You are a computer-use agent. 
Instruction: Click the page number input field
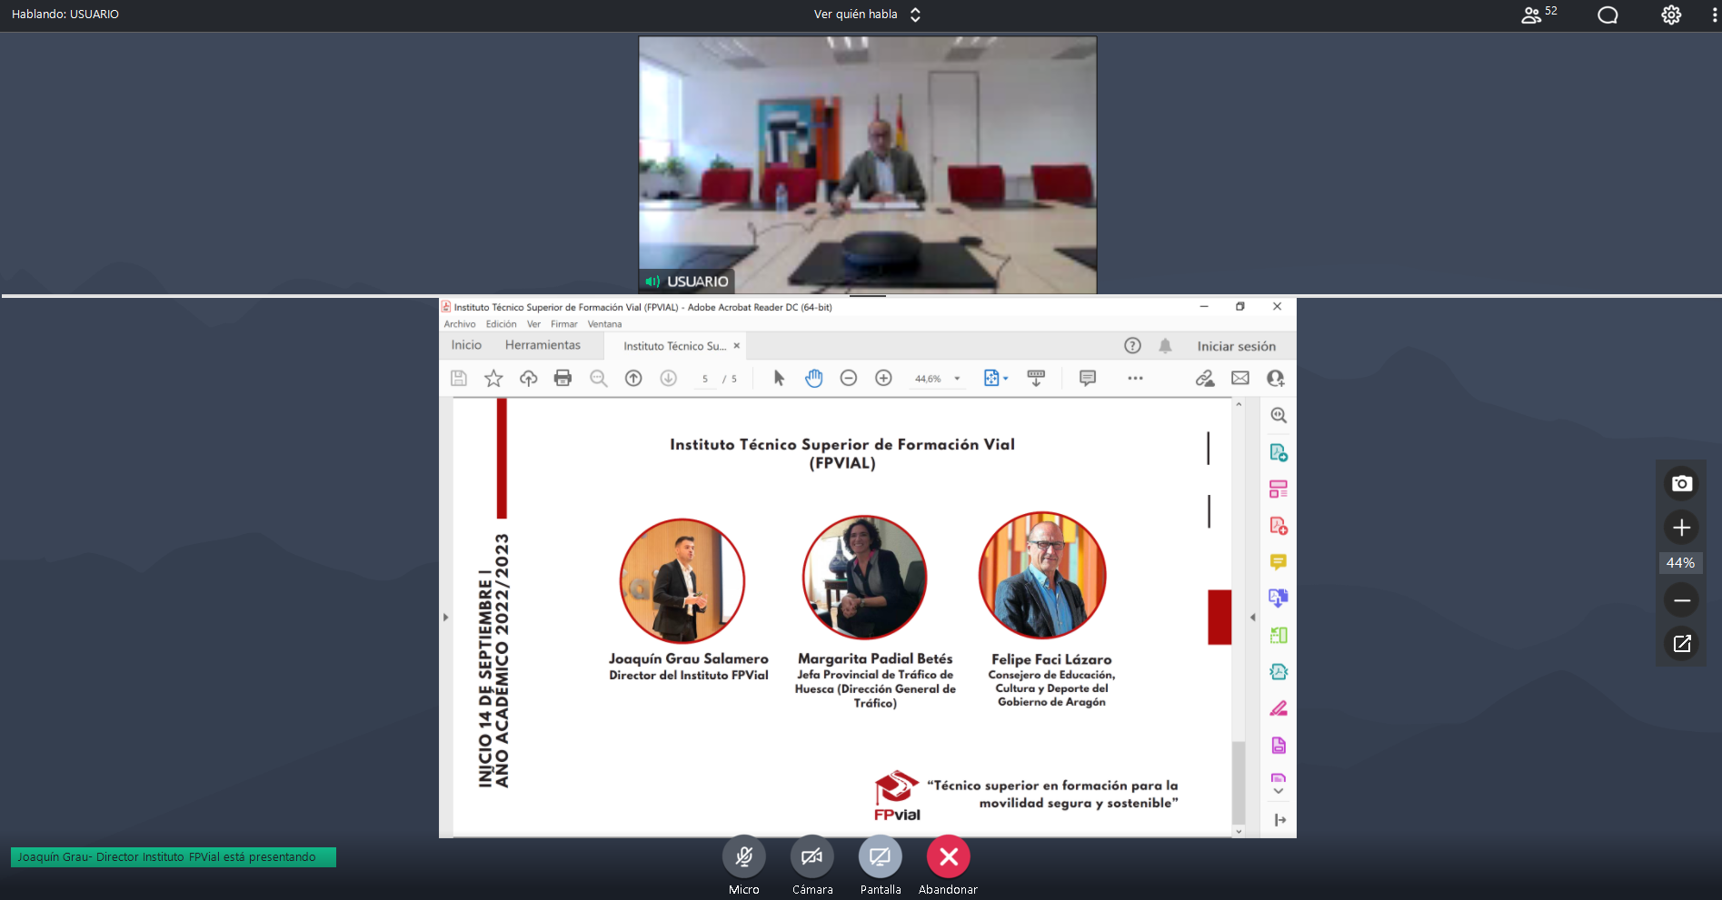pyautogui.click(x=705, y=379)
